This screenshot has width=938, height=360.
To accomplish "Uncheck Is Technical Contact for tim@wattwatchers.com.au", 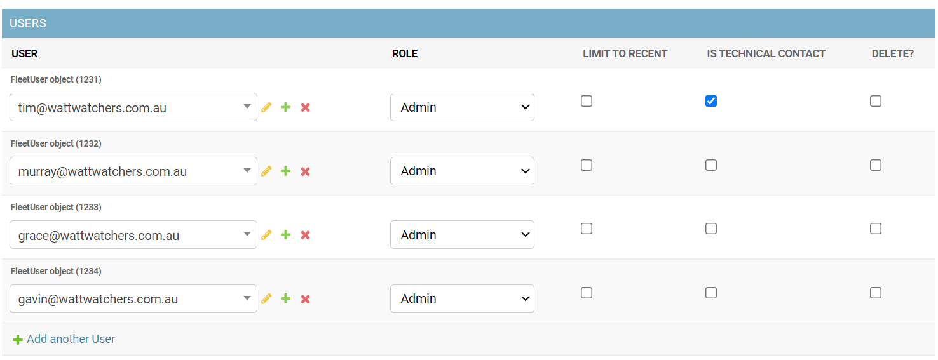I will point(711,101).
